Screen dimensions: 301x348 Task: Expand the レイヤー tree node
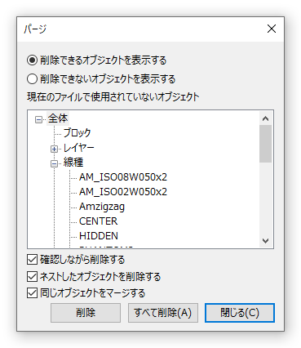pyautogui.click(x=54, y=149)
